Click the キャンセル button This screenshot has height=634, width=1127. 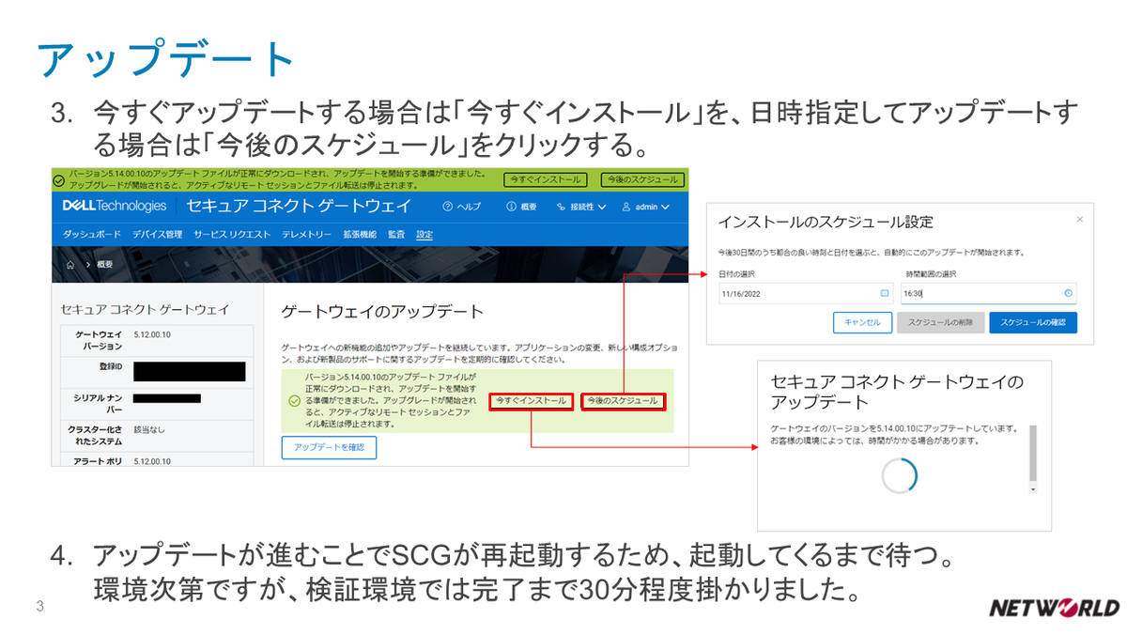(862, 322)
